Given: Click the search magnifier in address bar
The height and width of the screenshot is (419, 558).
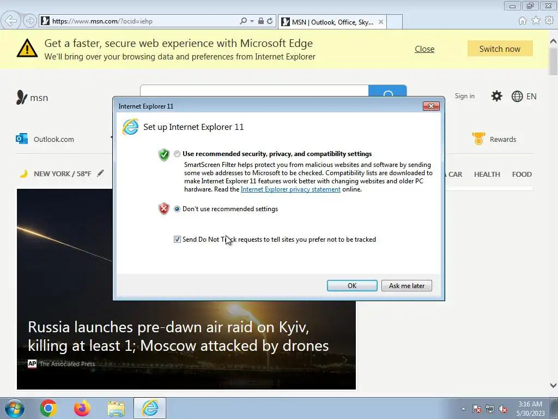Looking at the screenshot, I should (x=244, y=21).
